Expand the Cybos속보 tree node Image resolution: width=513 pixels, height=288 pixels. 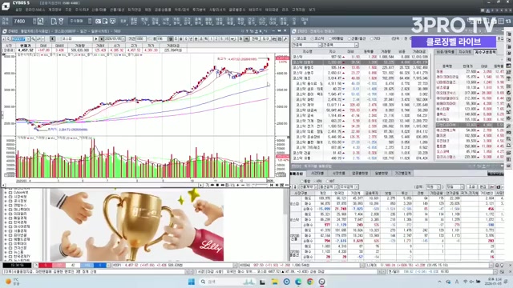6,193
